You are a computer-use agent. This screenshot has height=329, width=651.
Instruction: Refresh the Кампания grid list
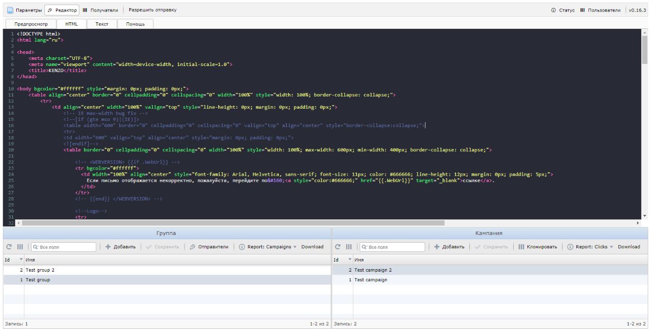(337, 247)
